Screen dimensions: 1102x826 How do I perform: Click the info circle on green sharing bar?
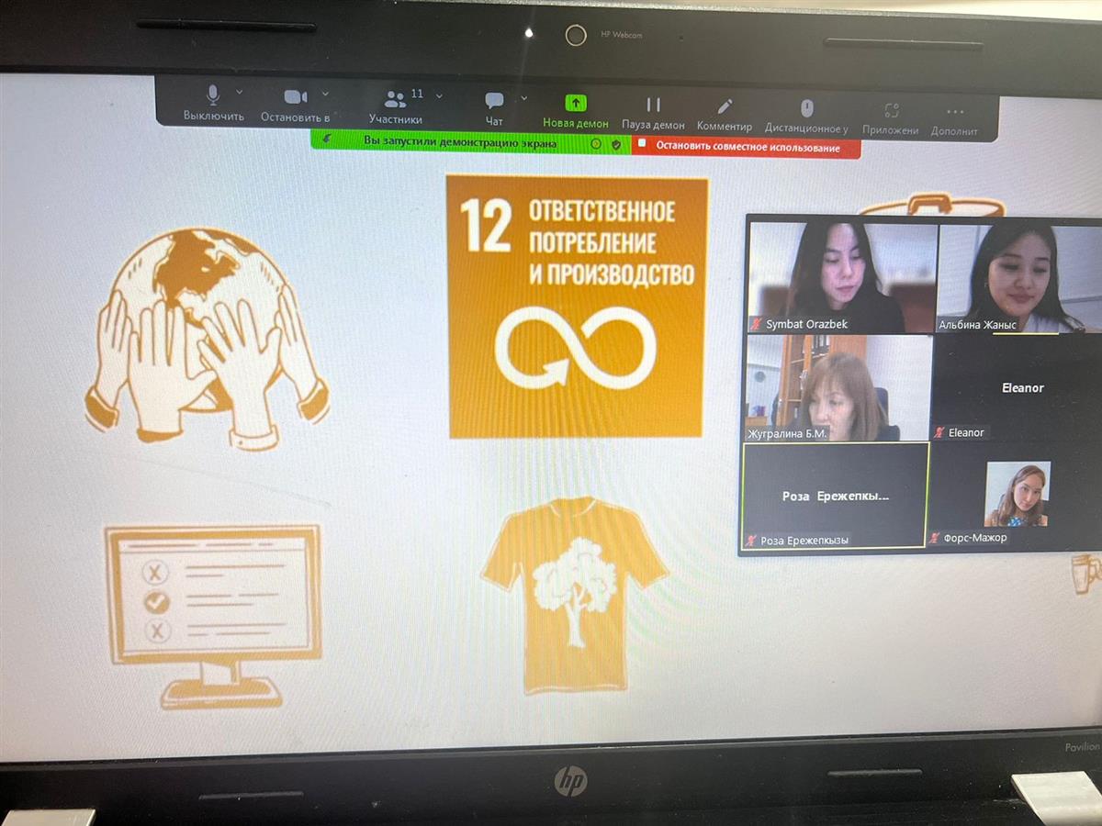[595, 144]
